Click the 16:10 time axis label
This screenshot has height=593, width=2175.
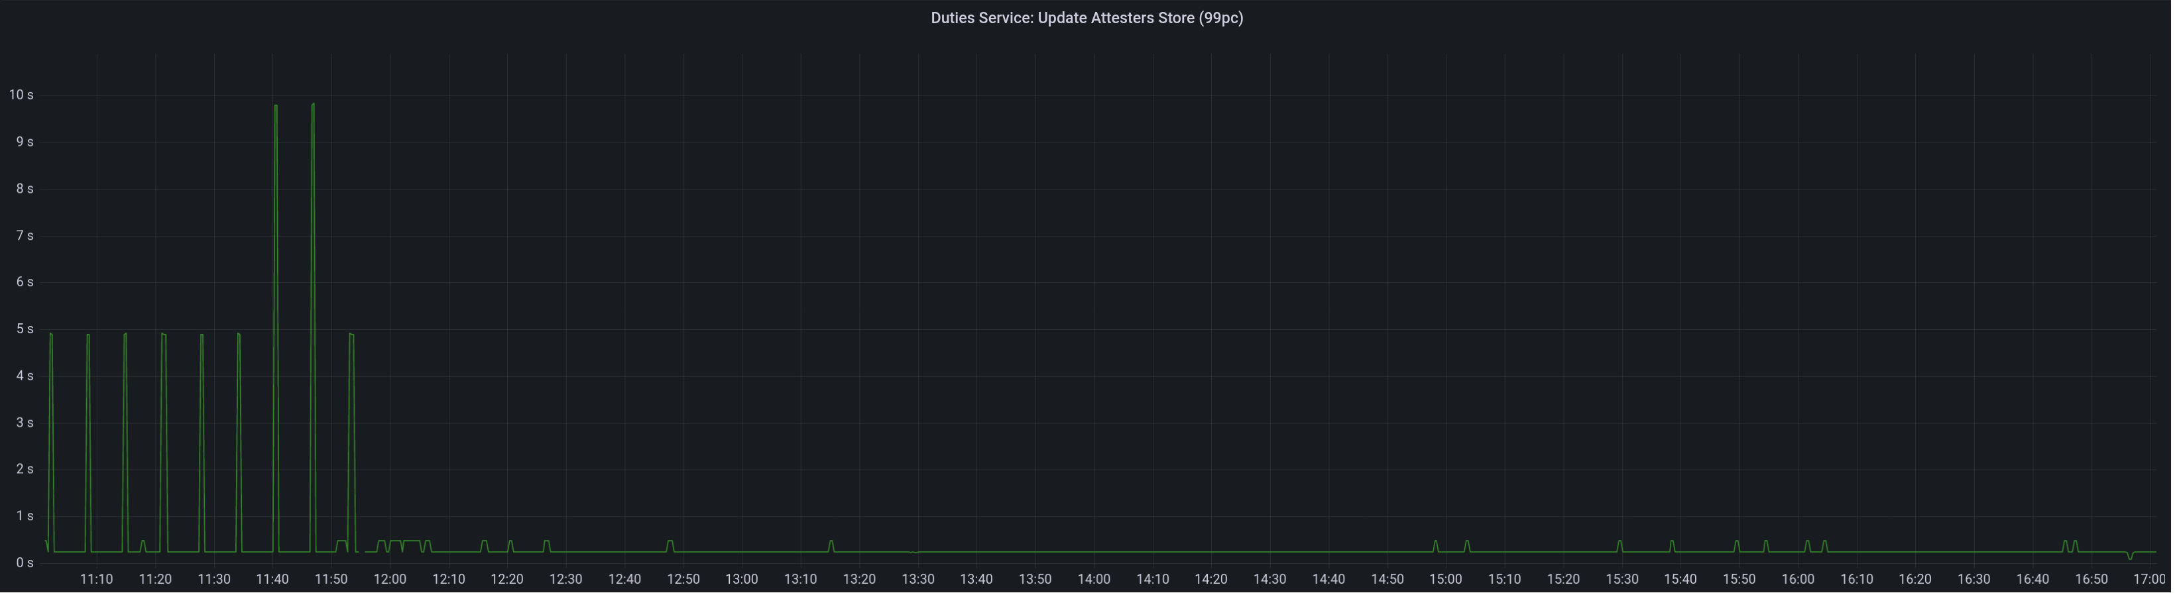tap(1857, 580)
